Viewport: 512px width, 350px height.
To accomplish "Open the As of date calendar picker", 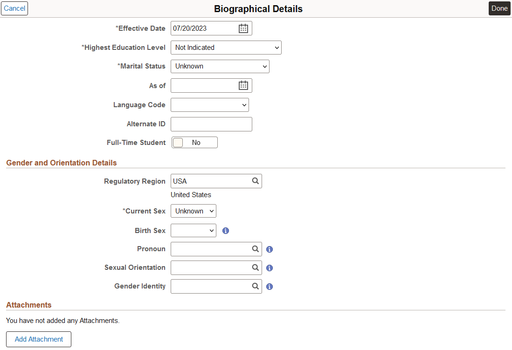I will (x=243, y=85).
